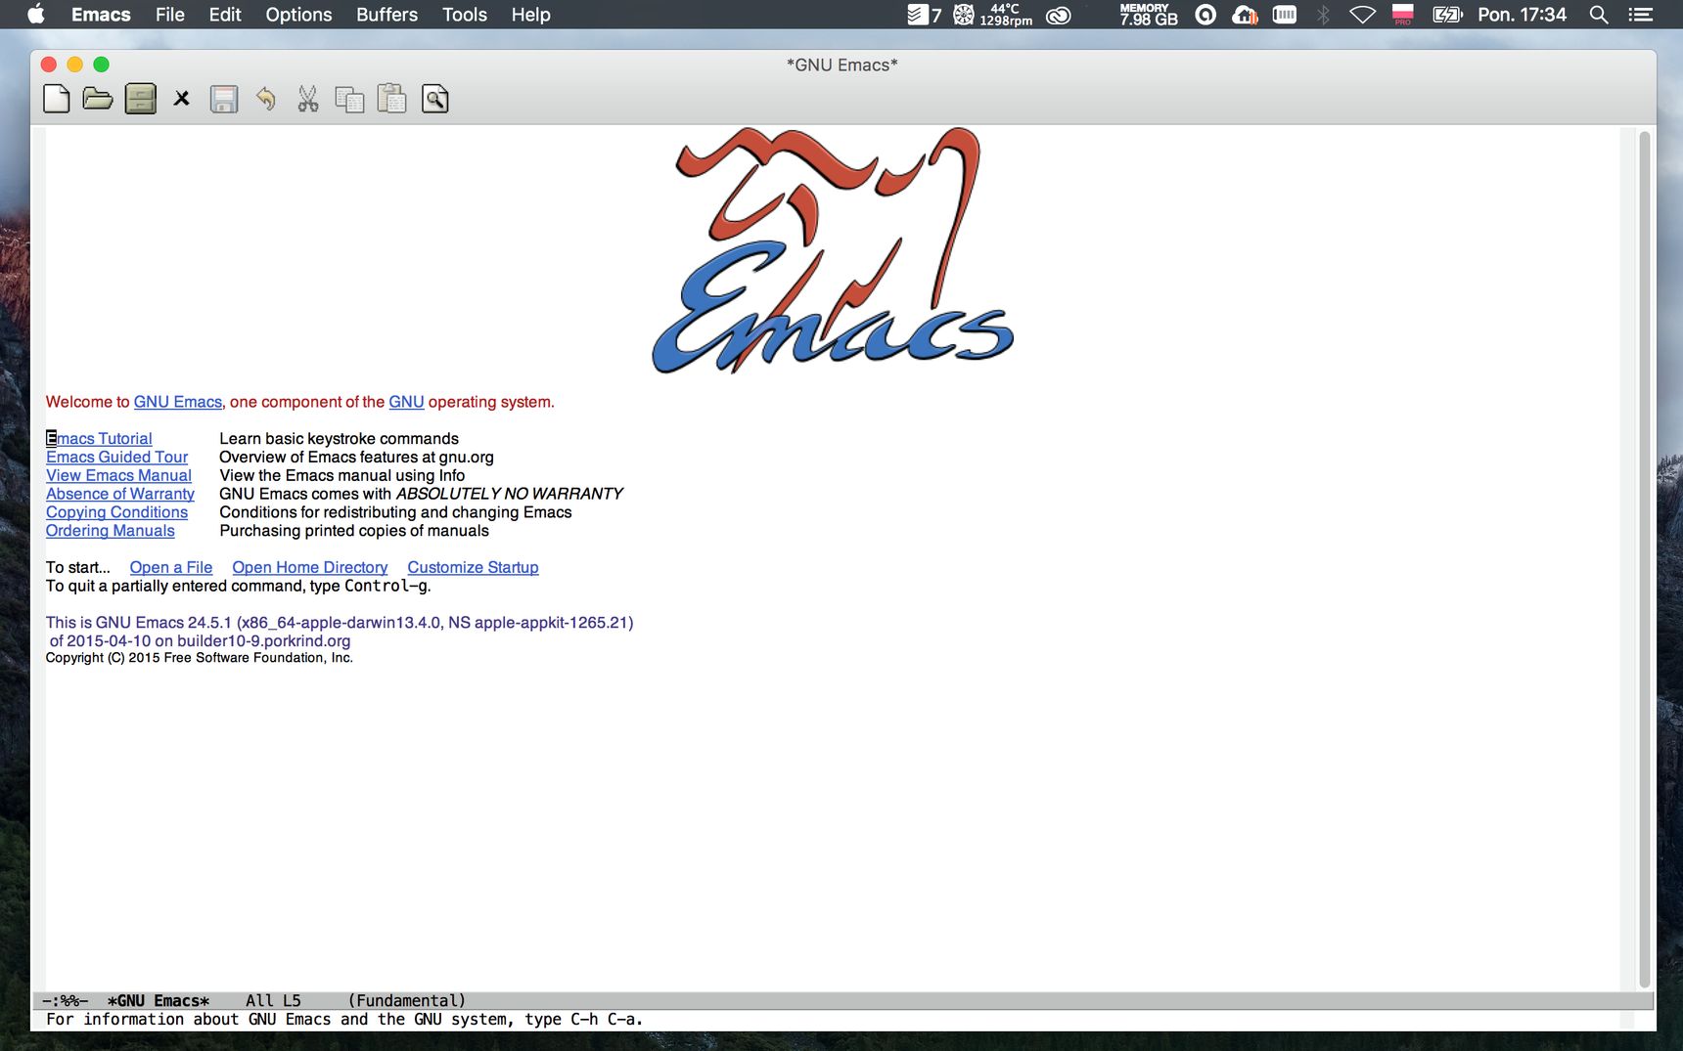Open the File menu
The image size is (1683, 1051).
pos(170,15)
